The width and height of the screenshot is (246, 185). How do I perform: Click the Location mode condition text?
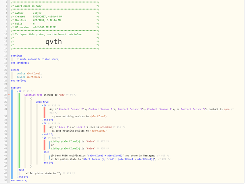pos(33,95)
